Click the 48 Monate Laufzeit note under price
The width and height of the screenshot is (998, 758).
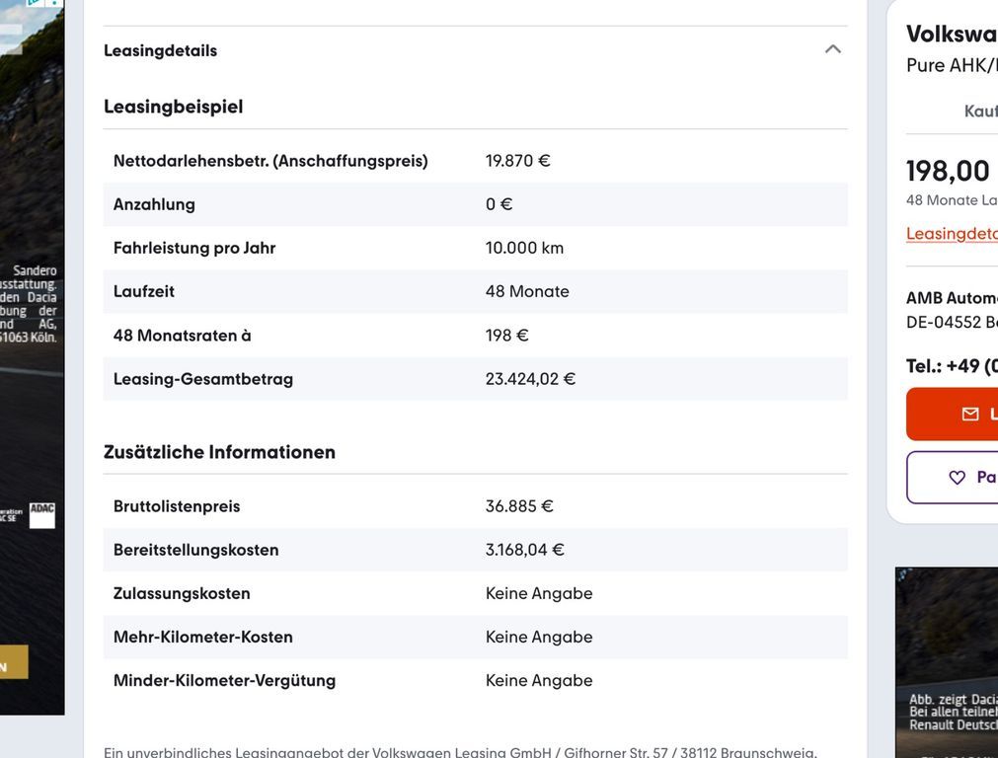(952, 199)
